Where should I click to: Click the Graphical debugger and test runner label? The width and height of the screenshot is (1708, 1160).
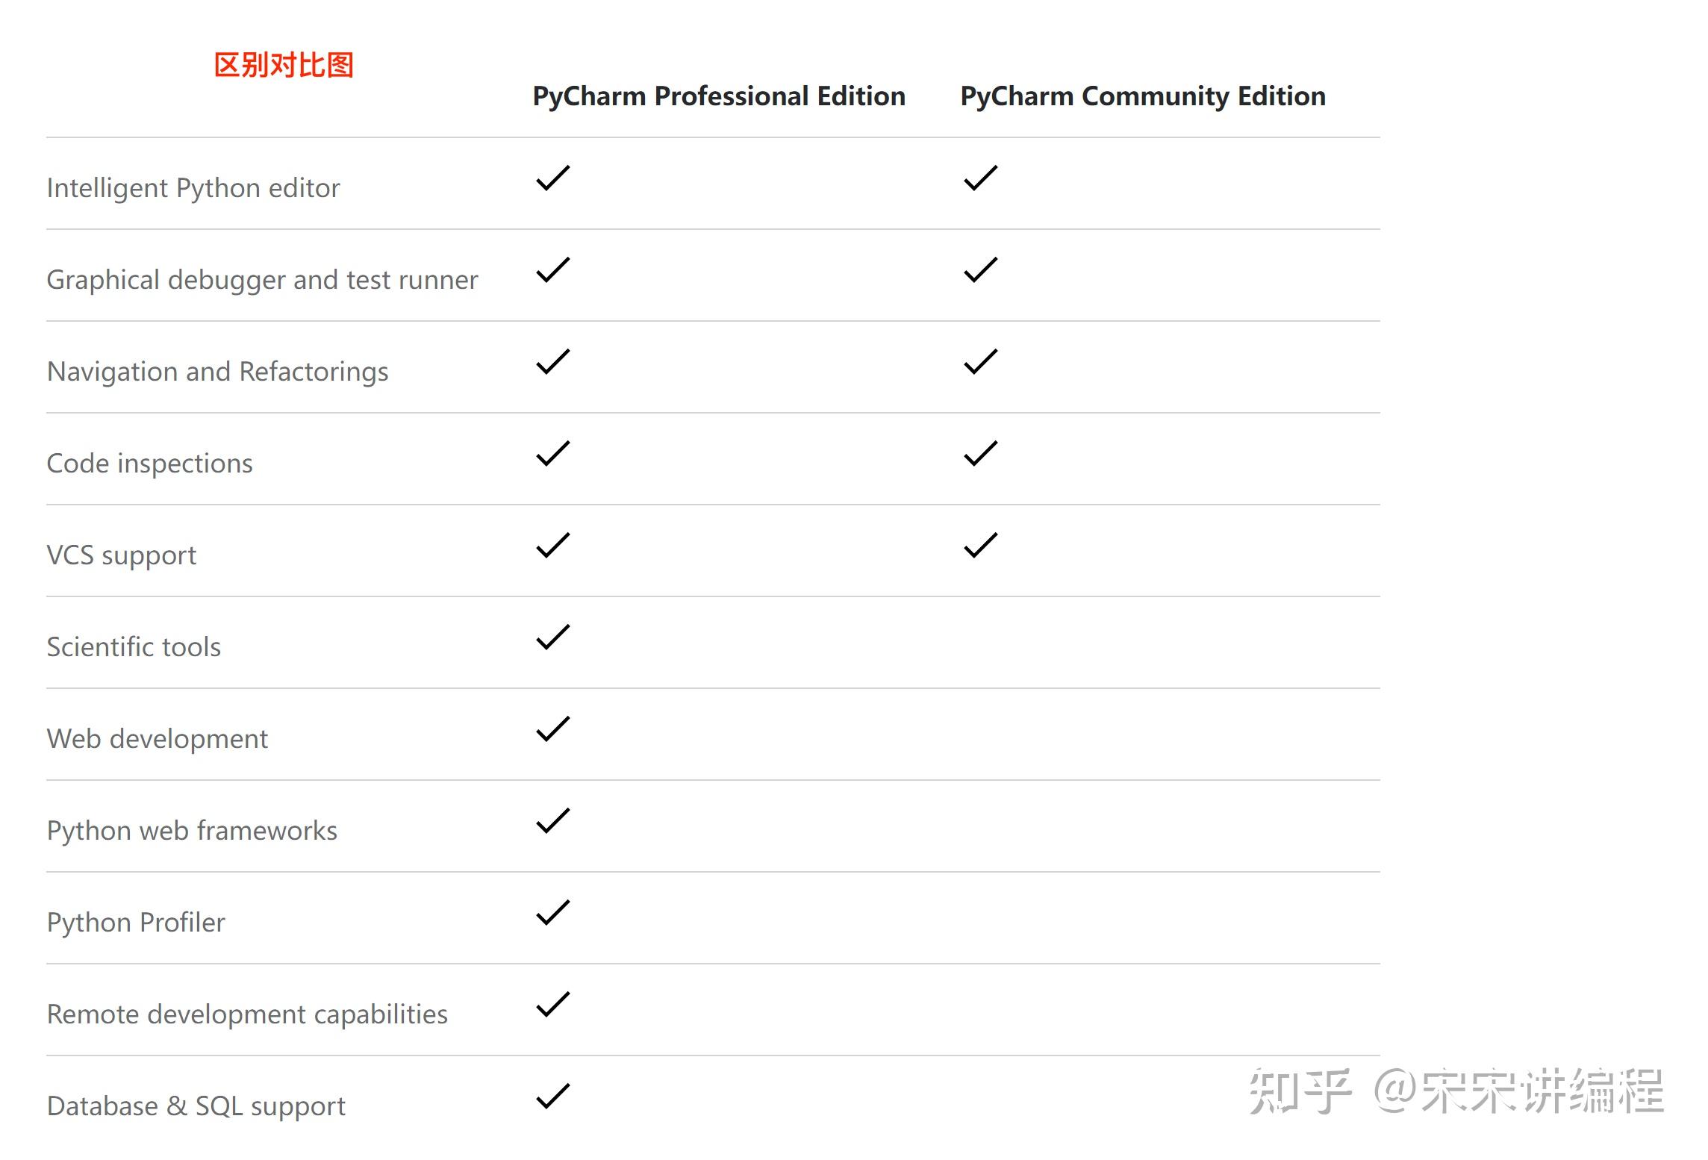pos(262,280)
